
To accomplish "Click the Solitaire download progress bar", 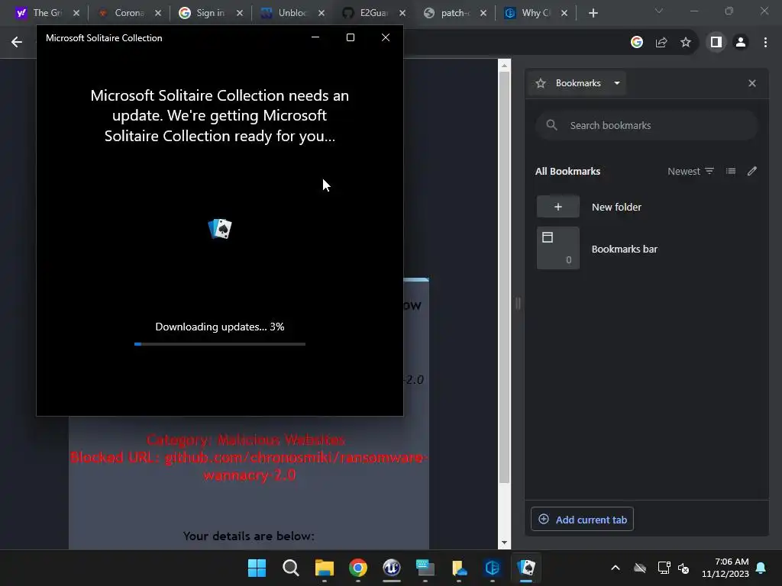I will coord(220,344).
